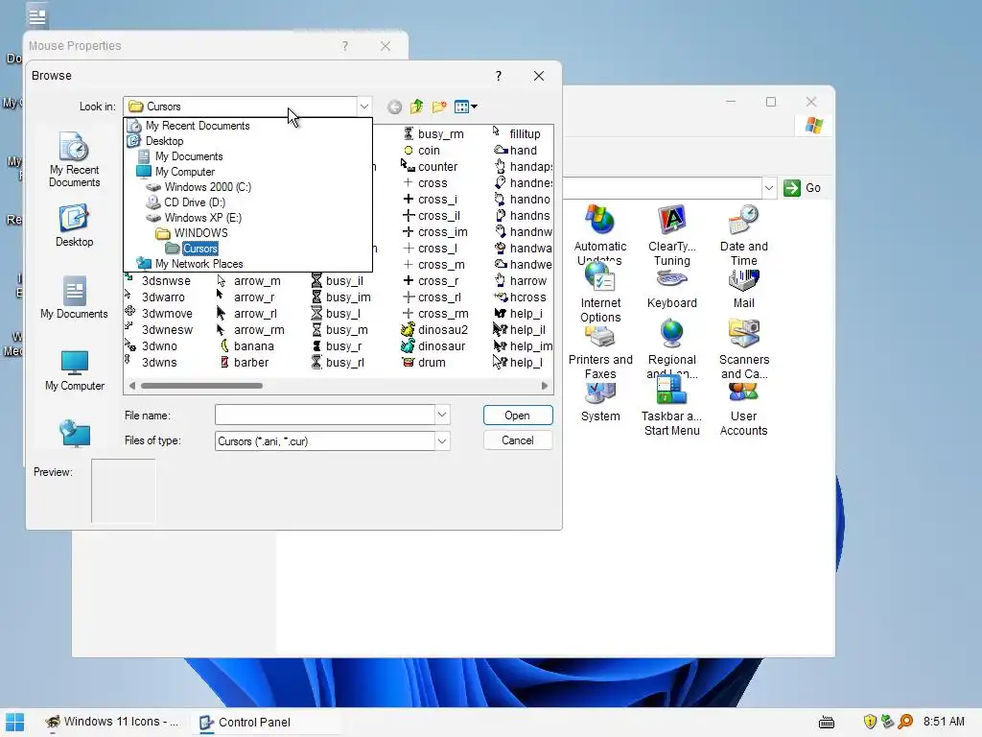This screenshot has height=737, width=982.
Task: Click the file list horizontal scrollbar thumb
Action: 201,386
